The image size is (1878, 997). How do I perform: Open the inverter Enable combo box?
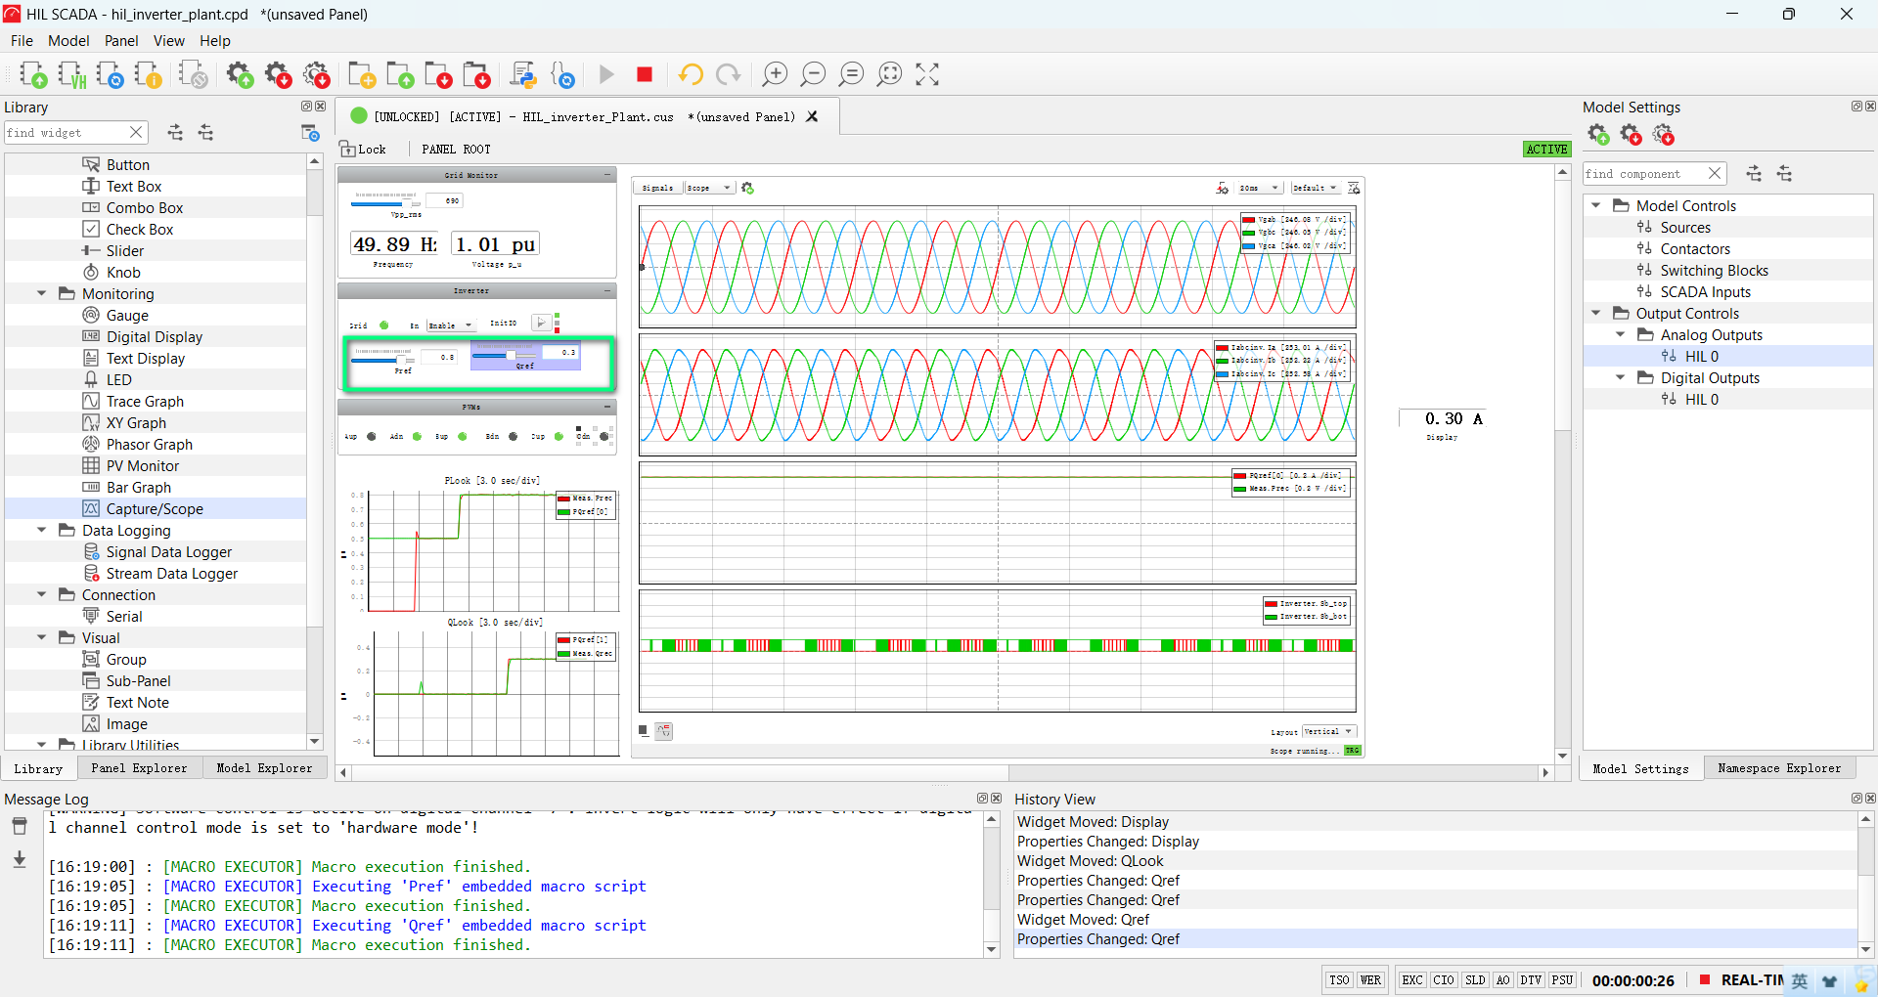[451, 325]
